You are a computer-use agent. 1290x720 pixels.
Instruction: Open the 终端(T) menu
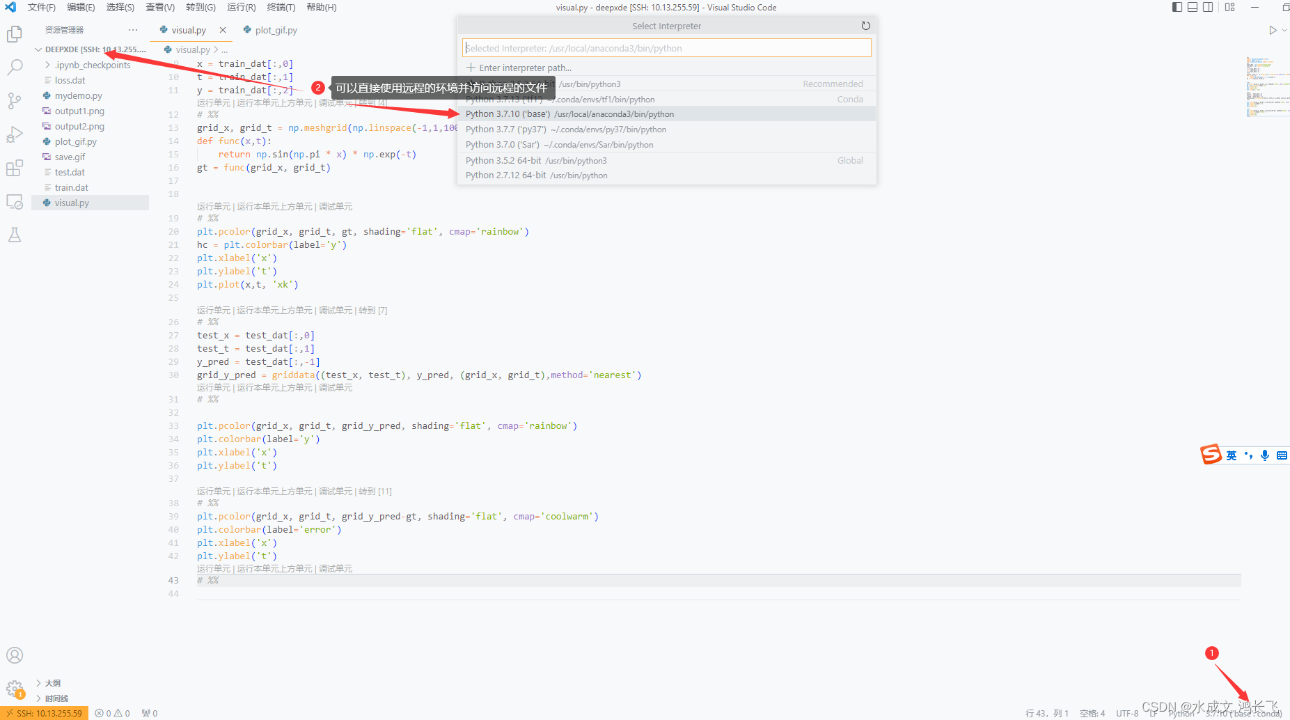[x=281, y=7]
